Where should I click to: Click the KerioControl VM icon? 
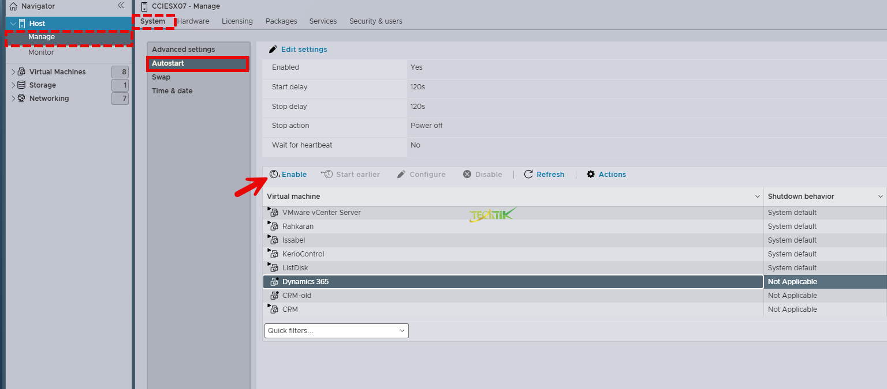pyautogui.click(x=273, y=254)
